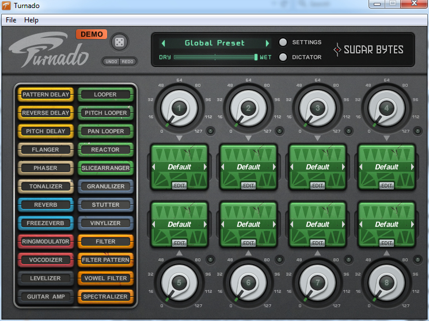Choose the Filter Pattern effect
The width and height of the screenshot is (429, 321).
pos(105,260)
